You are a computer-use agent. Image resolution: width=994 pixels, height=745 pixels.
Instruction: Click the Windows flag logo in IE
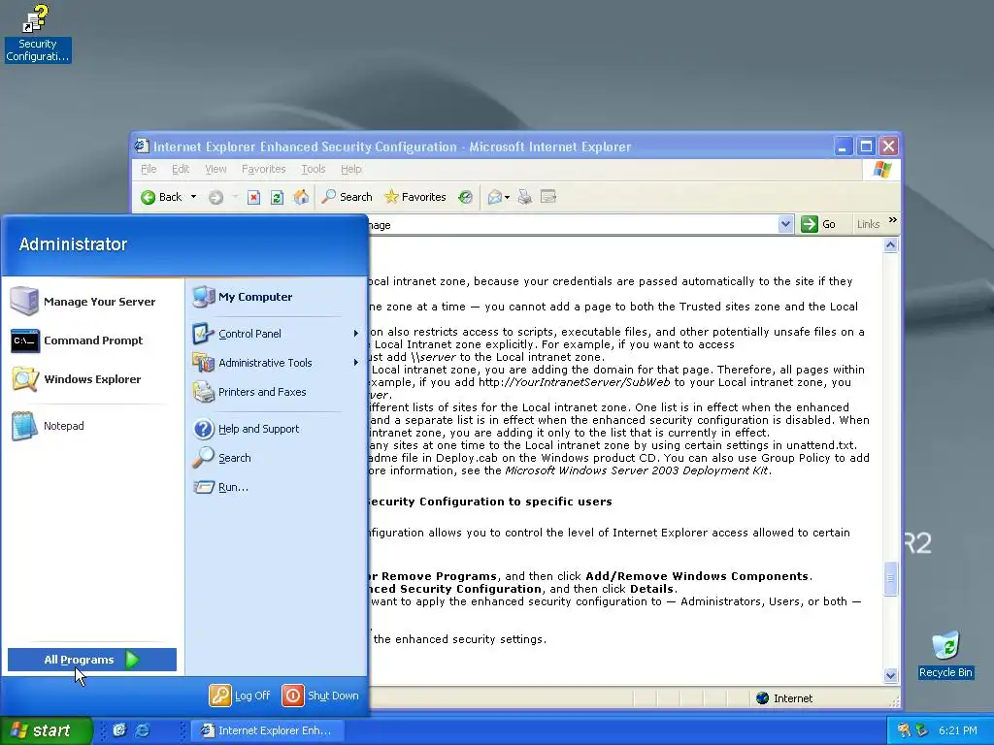click(x=881, y=169)
